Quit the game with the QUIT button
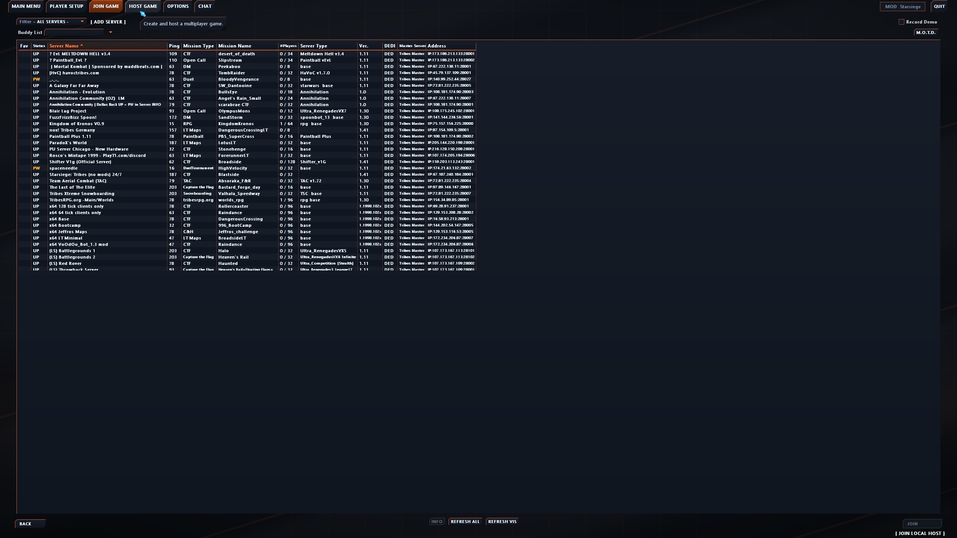This screenshot has height=538, width=957. pyautogui.click(x=939, y=6)
